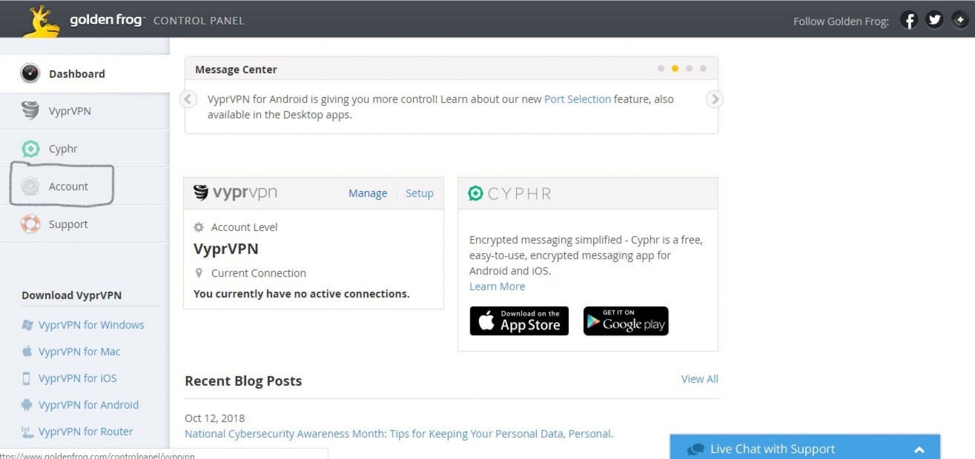Click VyprVPN for Mac download link
The image size is (975, 459).
[x=80, y=352]
